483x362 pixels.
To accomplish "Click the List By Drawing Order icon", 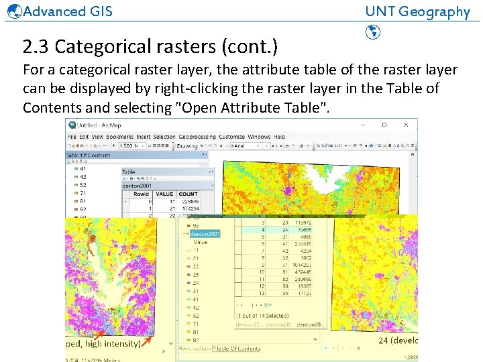I will (69, 162).
